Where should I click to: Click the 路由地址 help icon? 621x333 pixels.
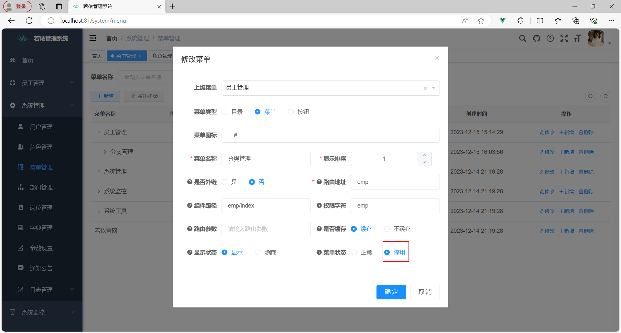[319, 182]
